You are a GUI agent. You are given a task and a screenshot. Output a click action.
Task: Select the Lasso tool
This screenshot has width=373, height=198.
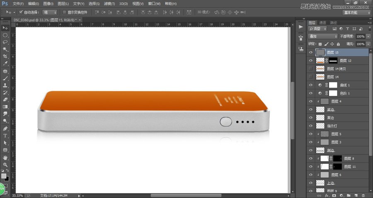pos(5,42)
